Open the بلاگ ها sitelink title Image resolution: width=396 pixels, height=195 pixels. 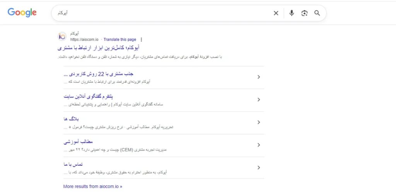(71, 119)
